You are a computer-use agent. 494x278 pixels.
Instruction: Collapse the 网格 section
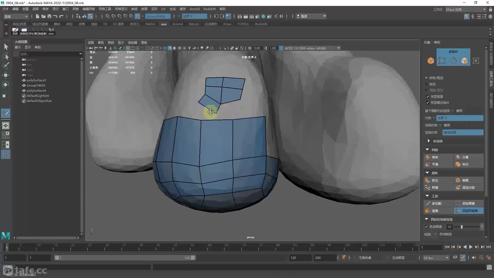(x=427, y=150)
